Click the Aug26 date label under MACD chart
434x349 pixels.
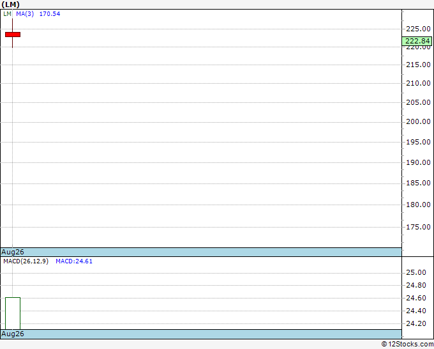[13, 334]
